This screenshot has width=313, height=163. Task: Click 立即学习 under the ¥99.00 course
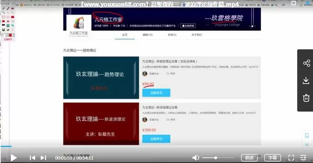[156, 93]
